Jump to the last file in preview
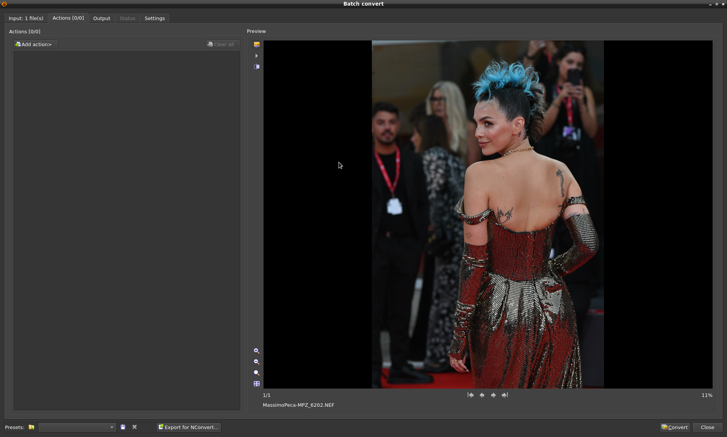The width and height of the screenshot is (727, 437). point(505,395)
